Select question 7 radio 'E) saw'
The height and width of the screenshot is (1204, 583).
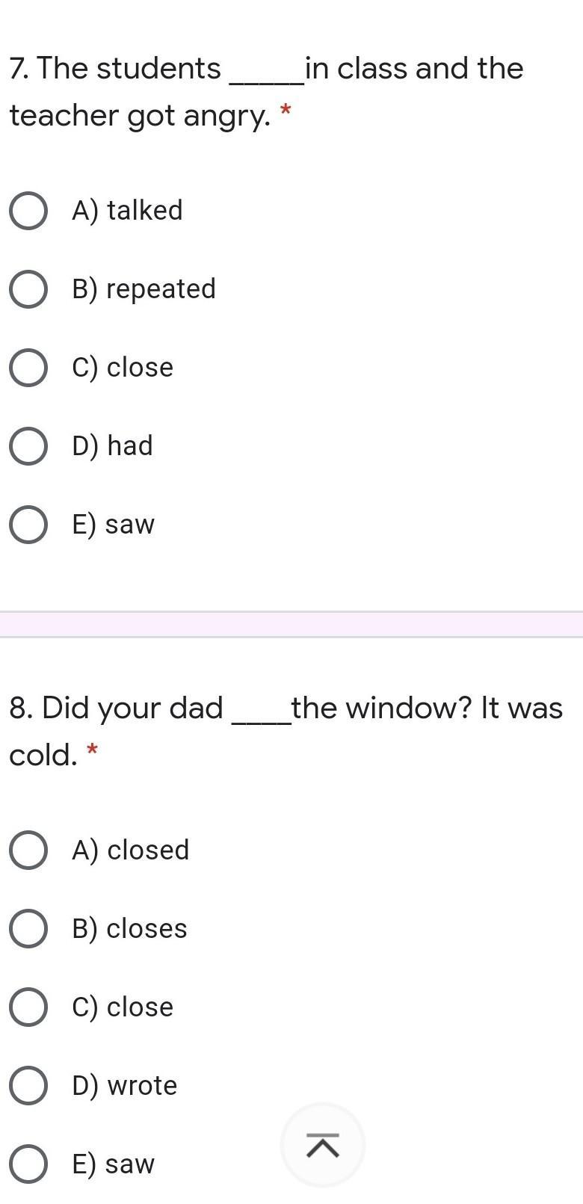[x=28, y=525]
